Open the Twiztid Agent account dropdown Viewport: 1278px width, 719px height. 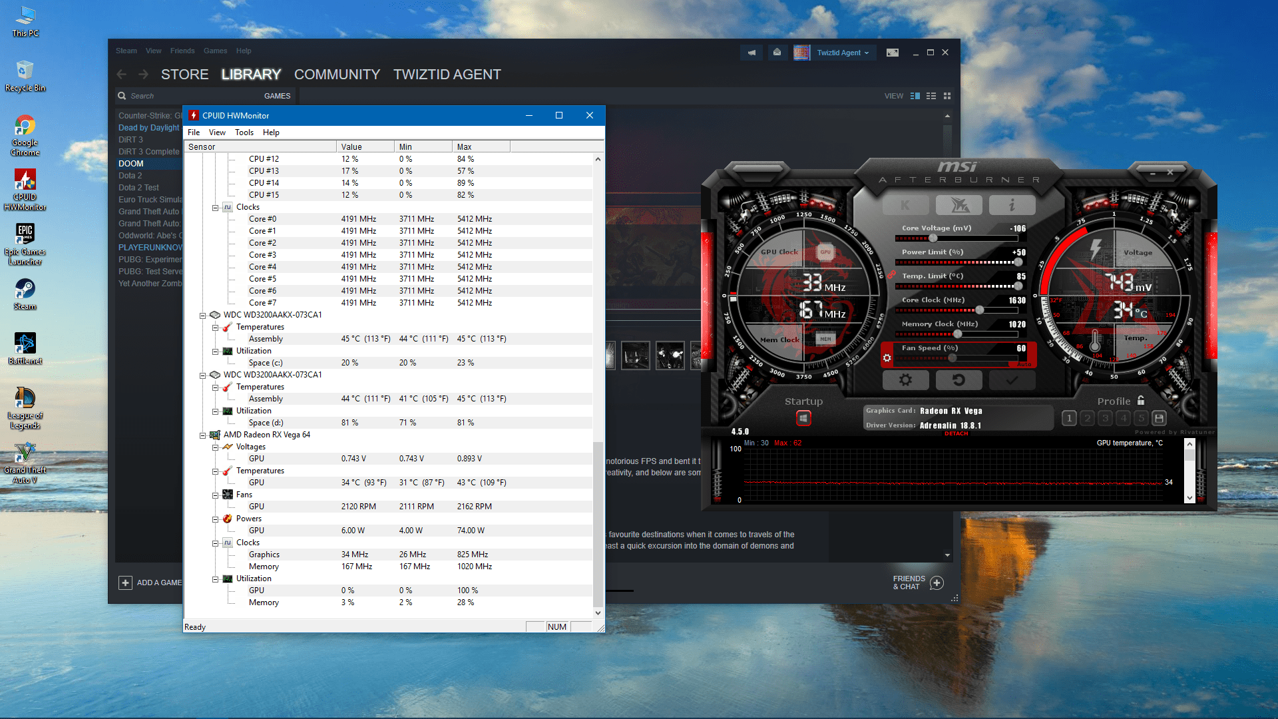pos(843,53)
